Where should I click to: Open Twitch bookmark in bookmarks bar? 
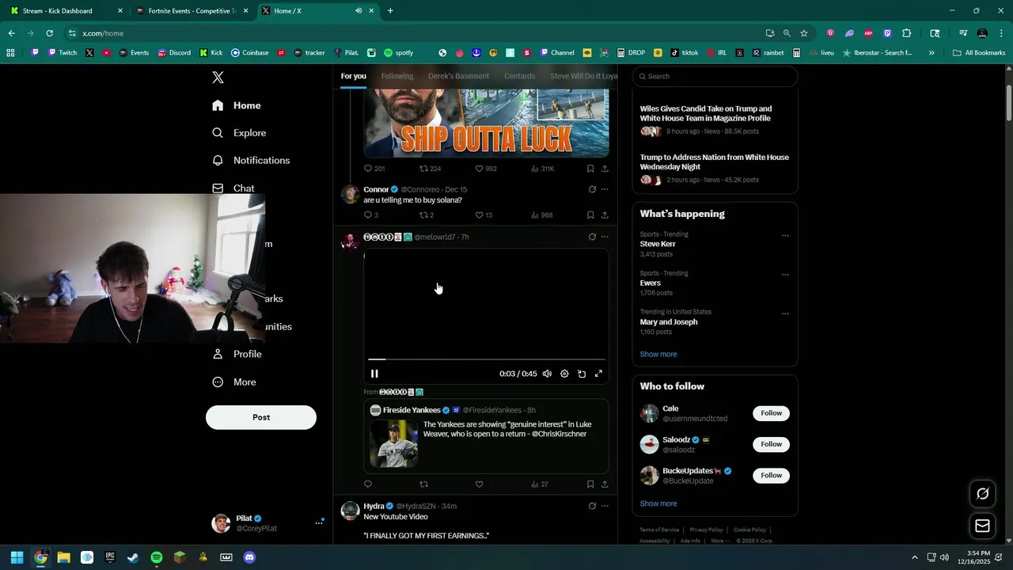pyautogui.click(x=62, y=53)
